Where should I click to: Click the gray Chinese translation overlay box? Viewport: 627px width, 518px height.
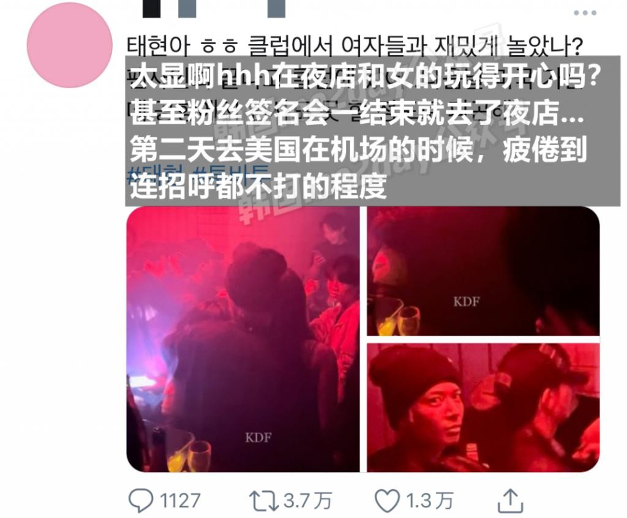point(373,131)
